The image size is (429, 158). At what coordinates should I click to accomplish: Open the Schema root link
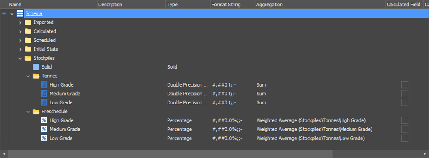point(34,13)
